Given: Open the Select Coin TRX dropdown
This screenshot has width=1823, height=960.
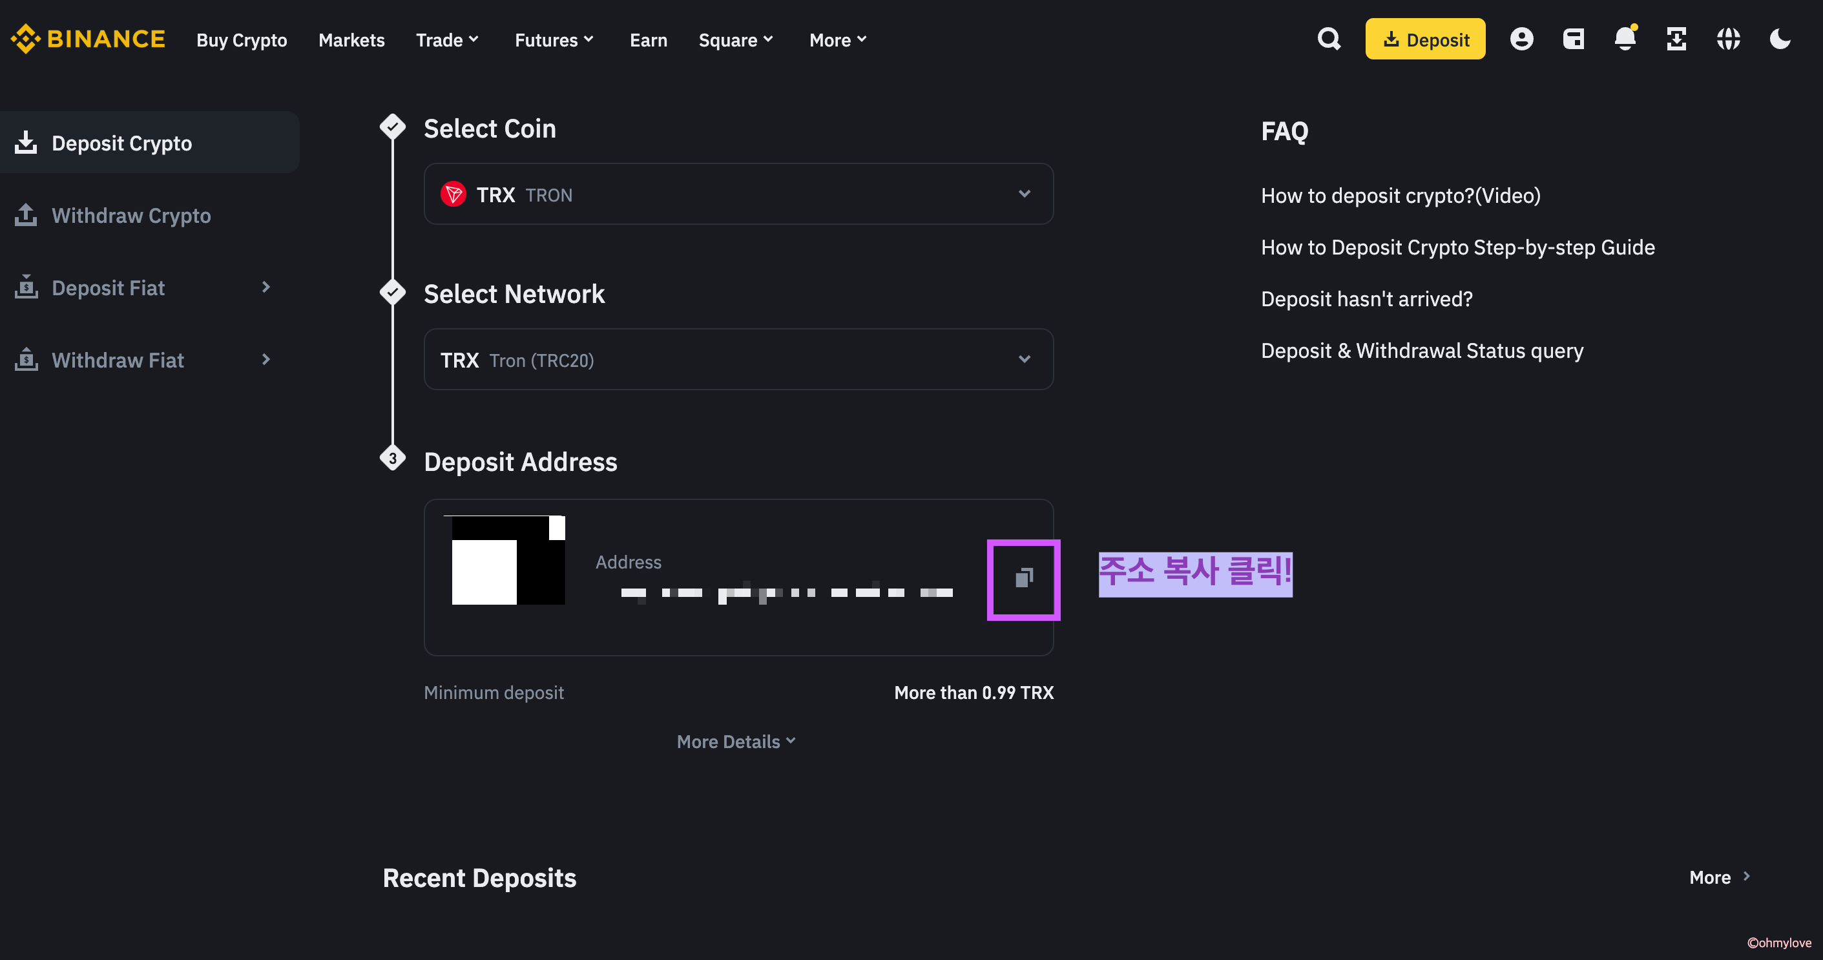Looking at the screenshot, I should tap(738, 194).
